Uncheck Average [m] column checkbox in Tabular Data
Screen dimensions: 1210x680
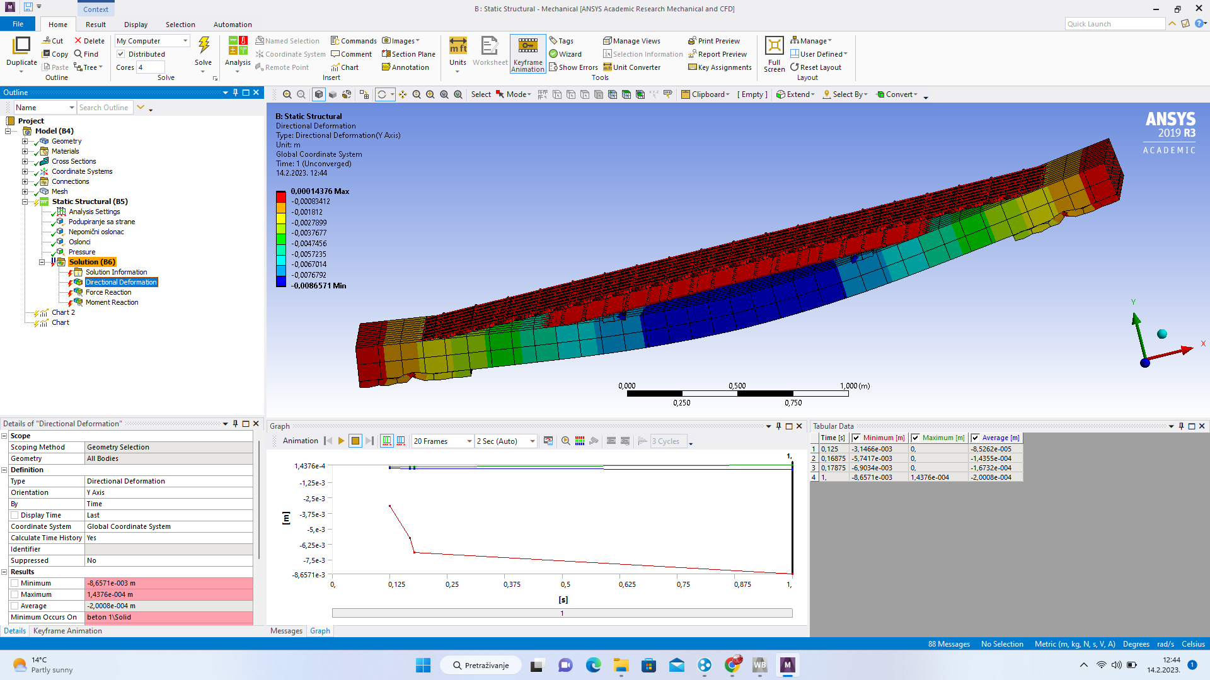tap(975, 438)
